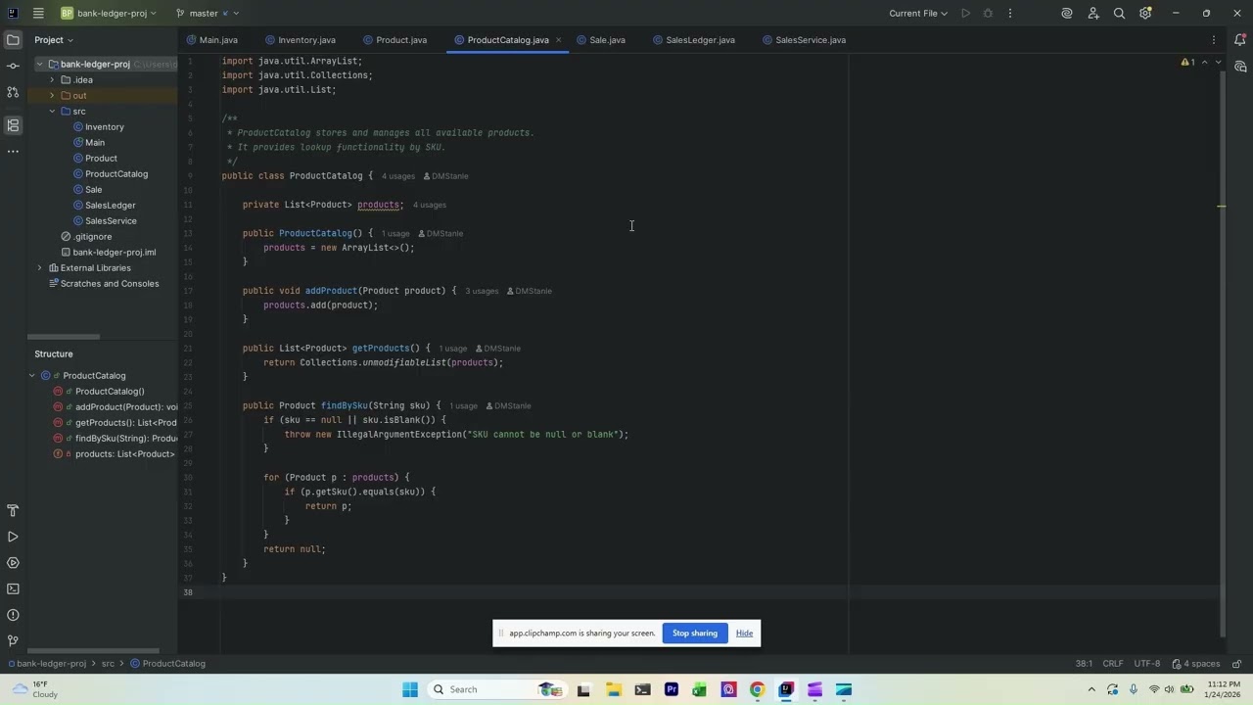Screen dimensions: 1253x705
Task: Open File Explorer from taskbar
Action: (x=613, y=689)
